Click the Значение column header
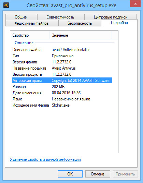The width and height of the screenshot is (143, 183). pyautogui.click(x=81, y=35)
